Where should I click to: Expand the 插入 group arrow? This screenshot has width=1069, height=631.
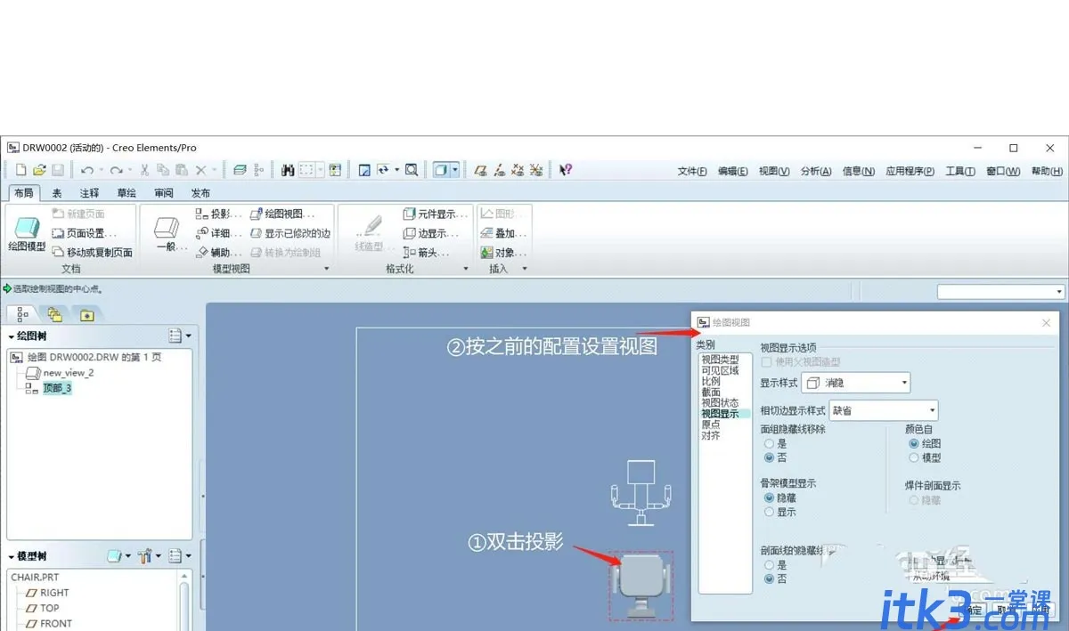pos(524,269)
